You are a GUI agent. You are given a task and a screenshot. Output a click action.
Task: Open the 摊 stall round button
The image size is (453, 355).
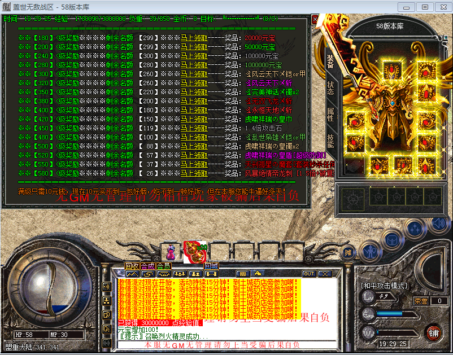[x=348, y=253]
